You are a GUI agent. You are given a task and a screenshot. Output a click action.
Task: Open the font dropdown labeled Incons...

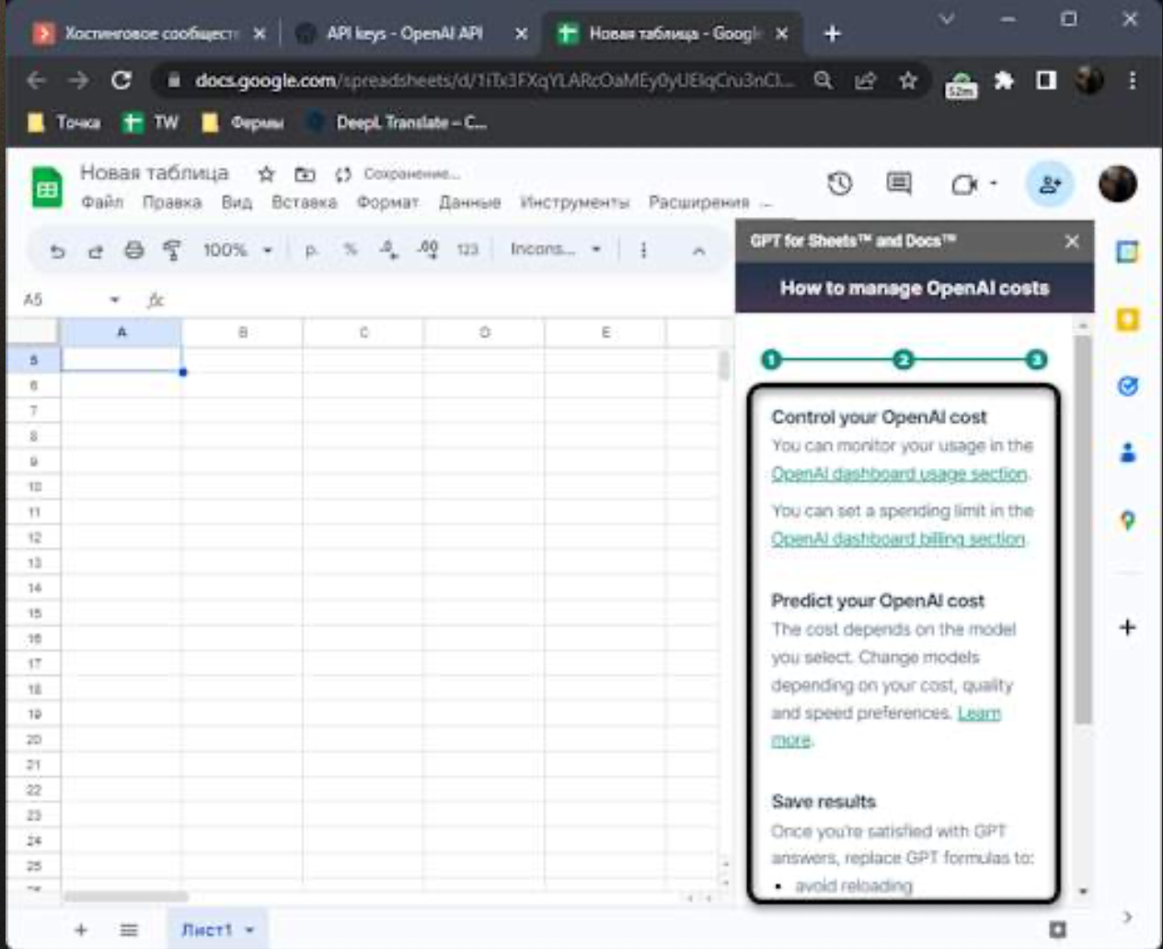coord(555,249)
